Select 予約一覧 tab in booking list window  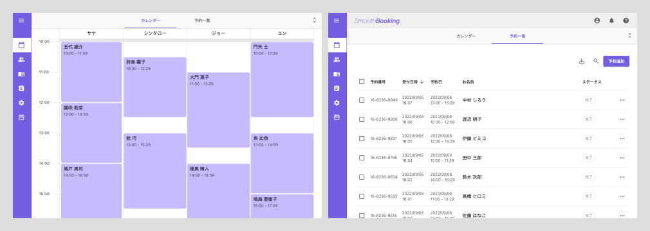click(x=517, y=36)
